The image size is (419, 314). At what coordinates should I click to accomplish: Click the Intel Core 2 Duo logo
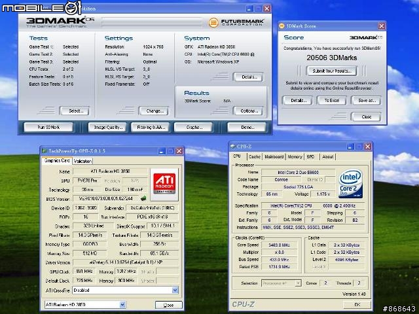351,184
